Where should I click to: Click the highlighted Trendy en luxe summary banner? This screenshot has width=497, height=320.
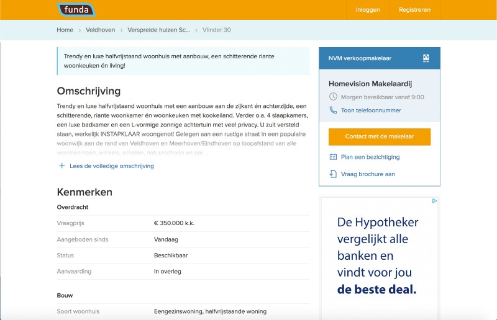(183, 61)
